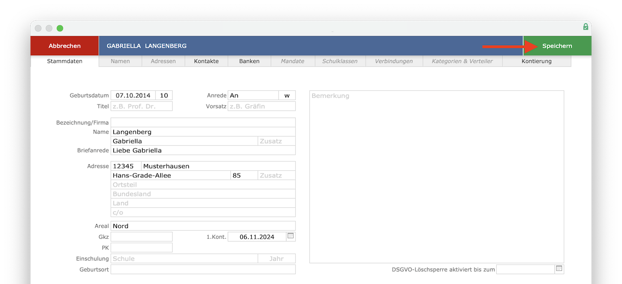Viewport: 622px width, 284px height.
Task: Click postal code field 12345
Action: click(126, 166)
